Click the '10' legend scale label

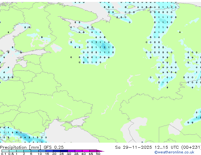click(x=40, y=154)
